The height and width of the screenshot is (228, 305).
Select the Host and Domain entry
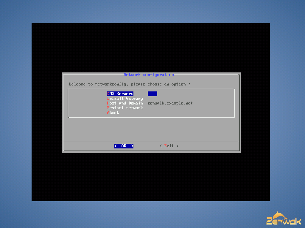pos(125,103)
